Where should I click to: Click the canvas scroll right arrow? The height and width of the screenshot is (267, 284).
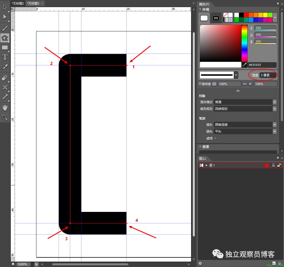tap(189, 264)
